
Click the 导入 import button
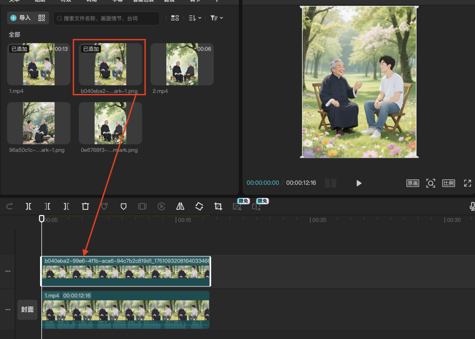tap(21, 18)
